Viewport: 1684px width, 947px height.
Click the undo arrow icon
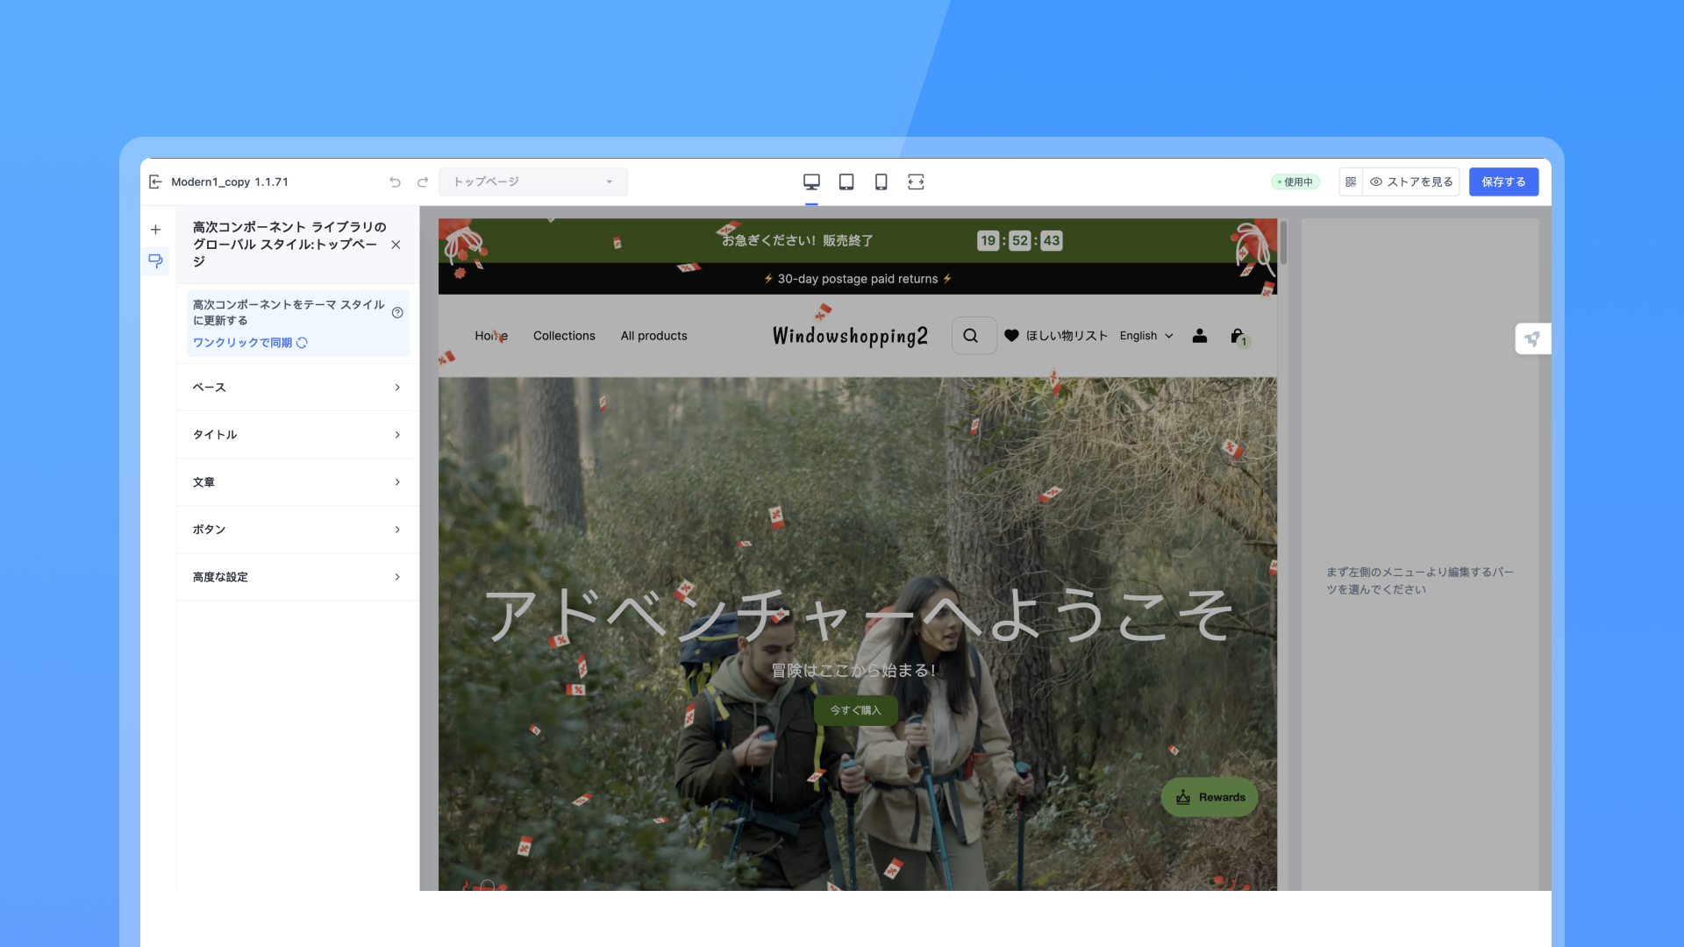pos(395,182)
